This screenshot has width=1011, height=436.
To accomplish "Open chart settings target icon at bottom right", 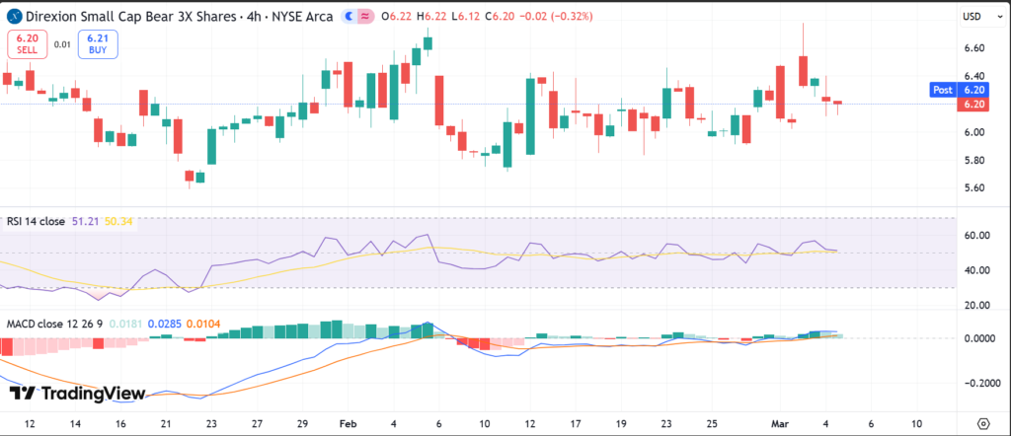I will point(982,423).
